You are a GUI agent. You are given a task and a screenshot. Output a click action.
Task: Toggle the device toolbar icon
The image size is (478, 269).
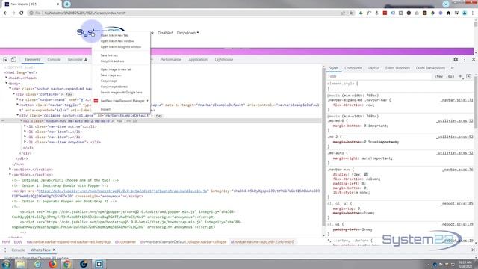13,60
